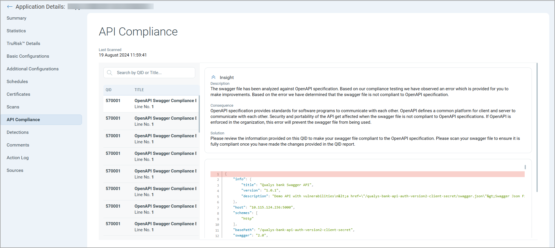Click the Insight heading
The image size is (555, 248).
[227, 78]
